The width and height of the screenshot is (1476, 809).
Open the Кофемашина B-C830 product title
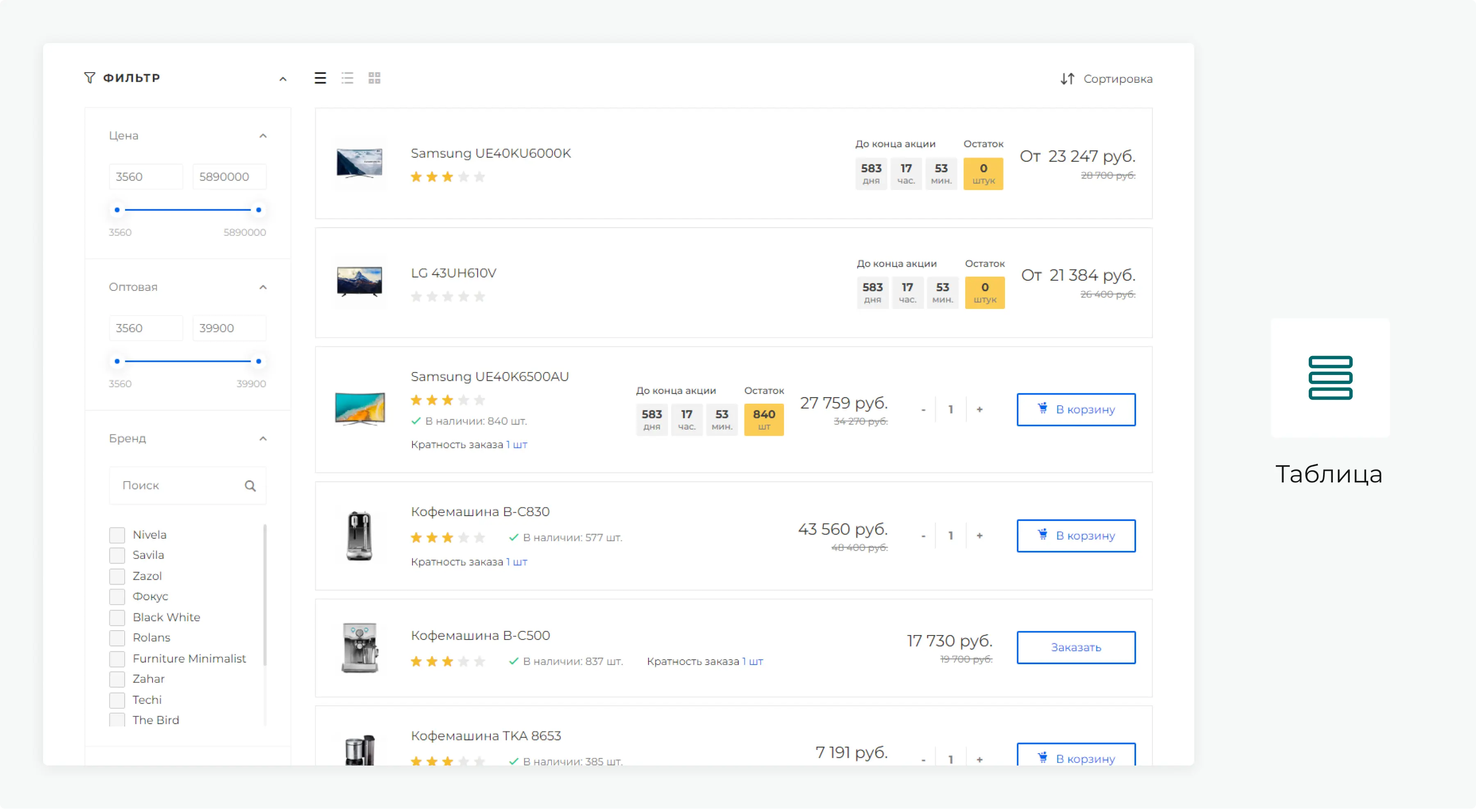480,512
